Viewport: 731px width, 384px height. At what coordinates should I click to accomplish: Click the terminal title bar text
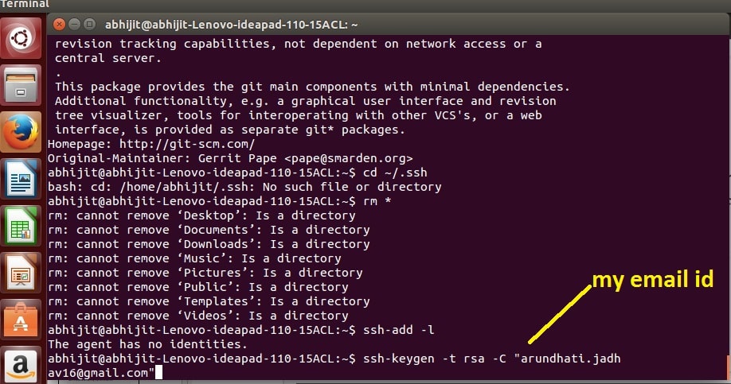click(231, 25)
